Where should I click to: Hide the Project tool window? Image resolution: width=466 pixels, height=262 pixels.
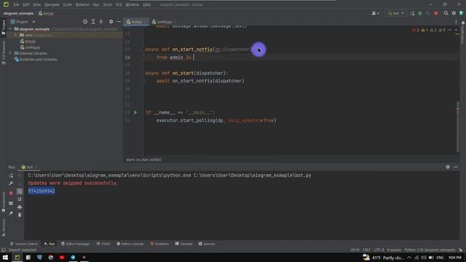click(x=119, y=22)
